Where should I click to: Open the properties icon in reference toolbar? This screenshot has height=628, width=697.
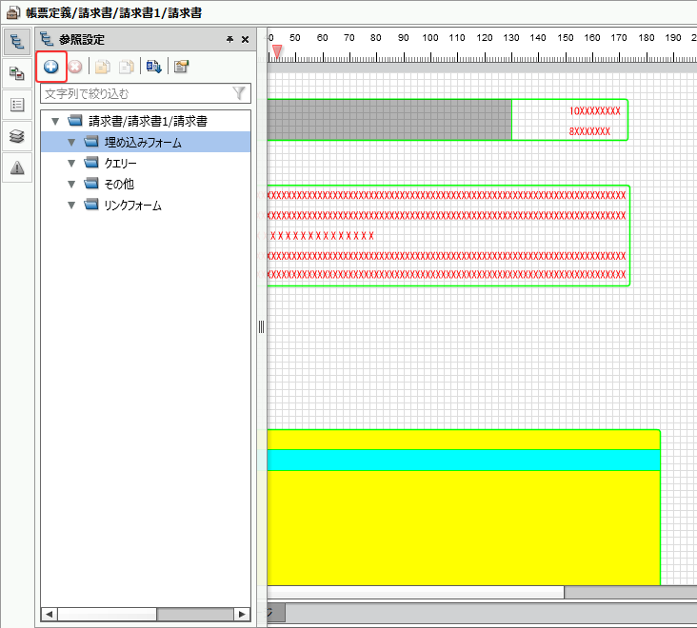tap(181, 67)
